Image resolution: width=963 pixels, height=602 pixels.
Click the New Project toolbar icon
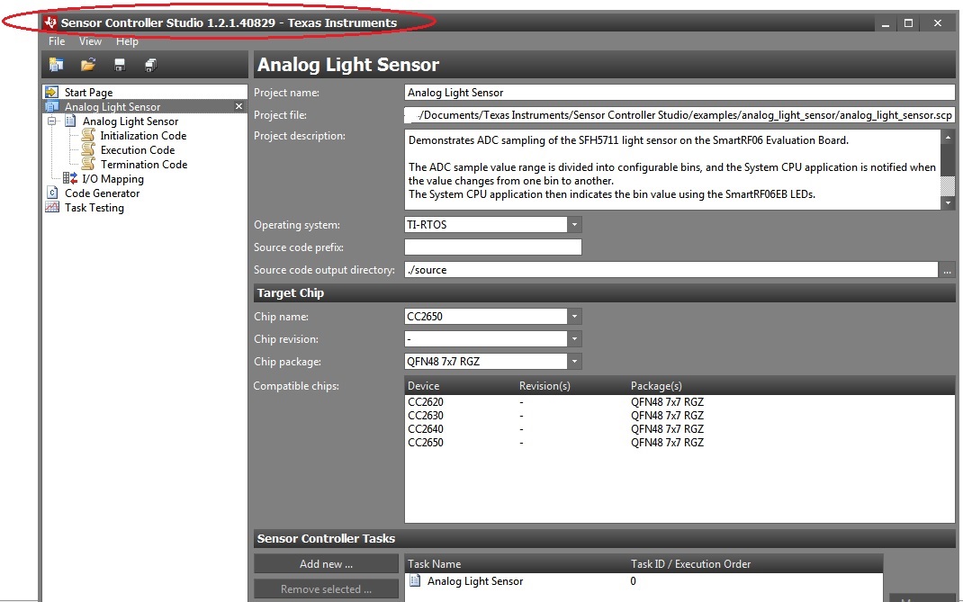coord(57,65)
